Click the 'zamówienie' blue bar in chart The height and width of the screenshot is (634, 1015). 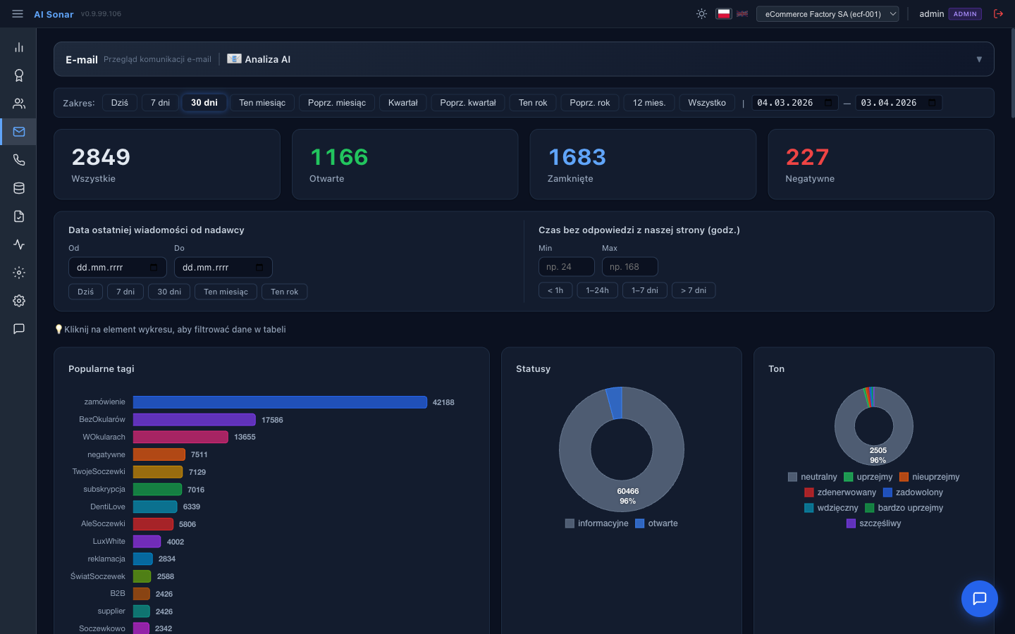coord(280,402)
